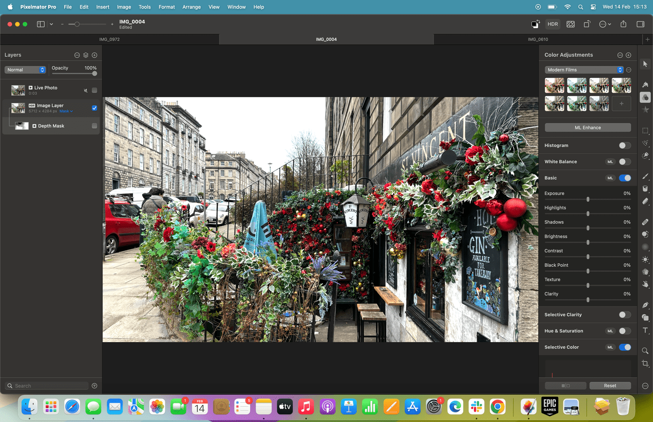Open the Tools menu

(145, 7)
